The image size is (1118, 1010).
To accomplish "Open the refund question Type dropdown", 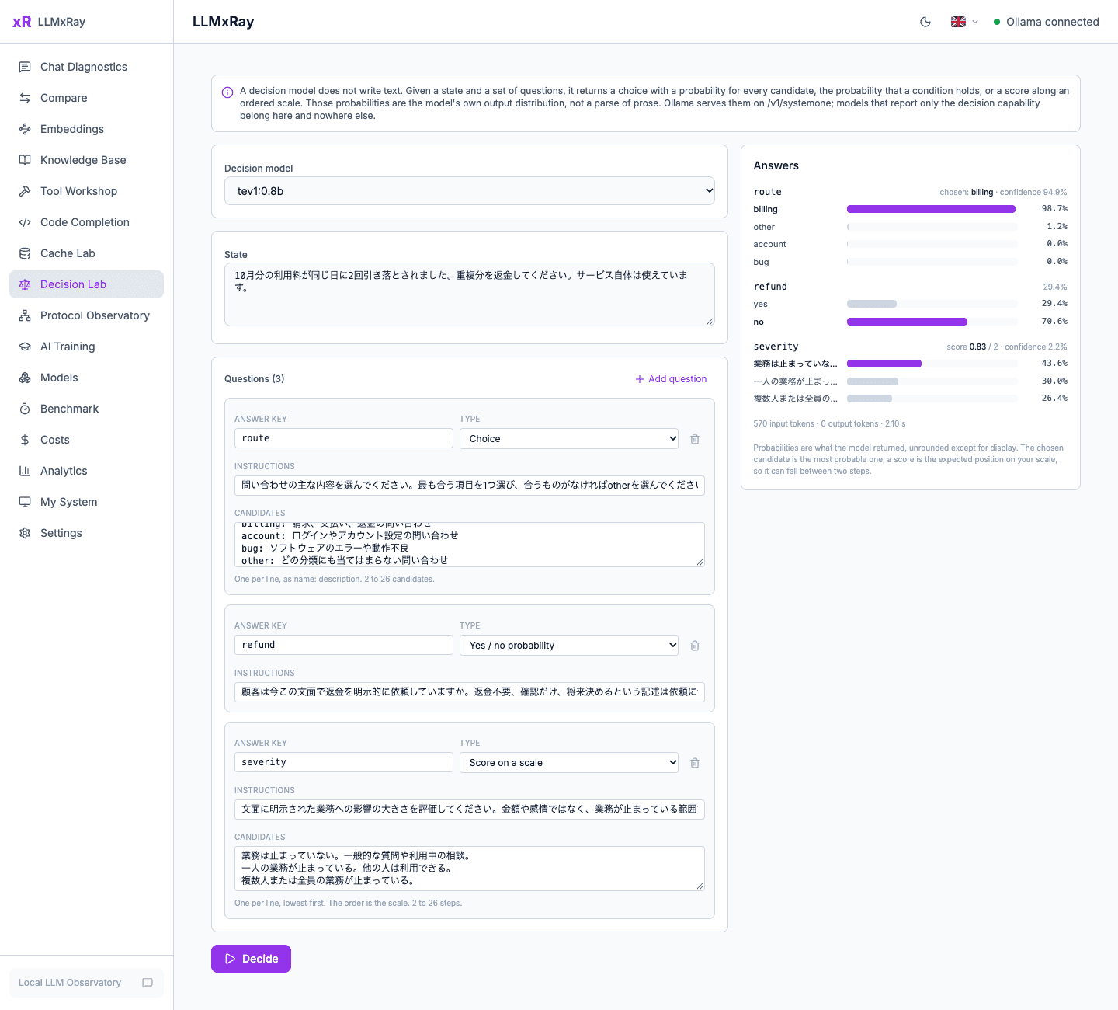I will pyautogui.click(x=569, y=646).
